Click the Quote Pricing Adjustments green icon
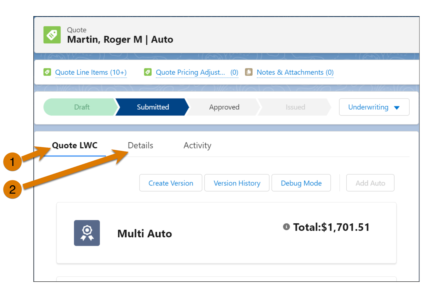430x290 pixels. tap(148, 72)
